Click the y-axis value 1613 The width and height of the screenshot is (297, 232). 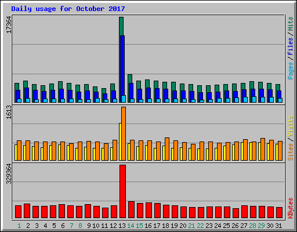[x=9, y=112]
